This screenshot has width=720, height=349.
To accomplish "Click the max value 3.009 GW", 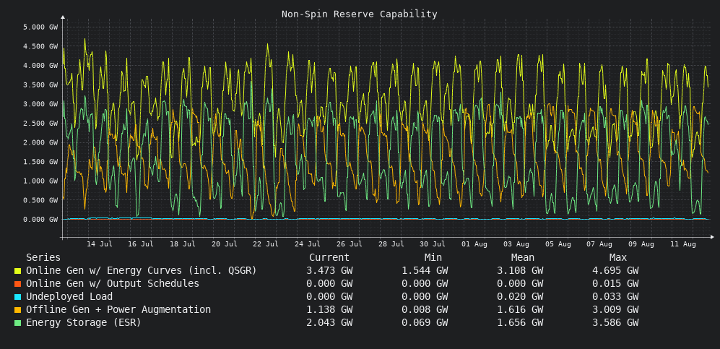I will [x=615, y=309].
